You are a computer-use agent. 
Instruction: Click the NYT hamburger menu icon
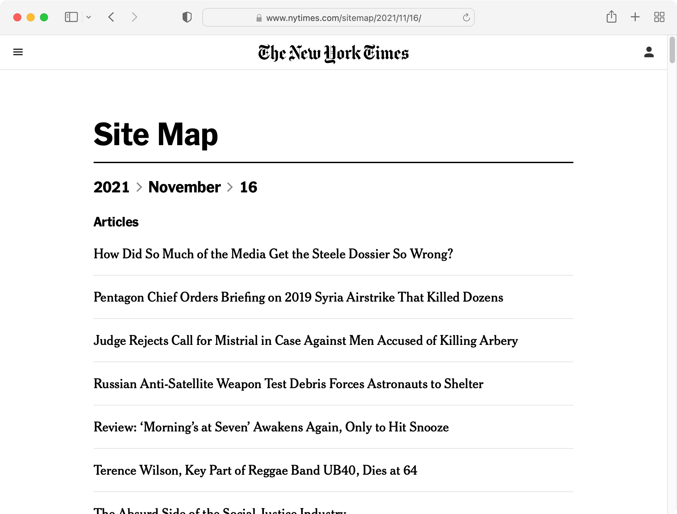tap(18, 52)
